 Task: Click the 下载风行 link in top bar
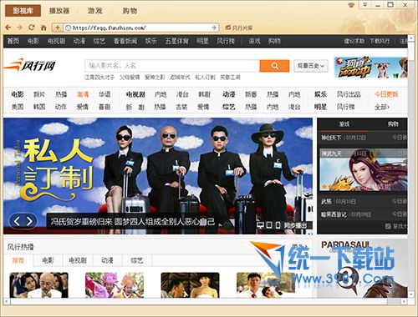click(x=380, y=41)
